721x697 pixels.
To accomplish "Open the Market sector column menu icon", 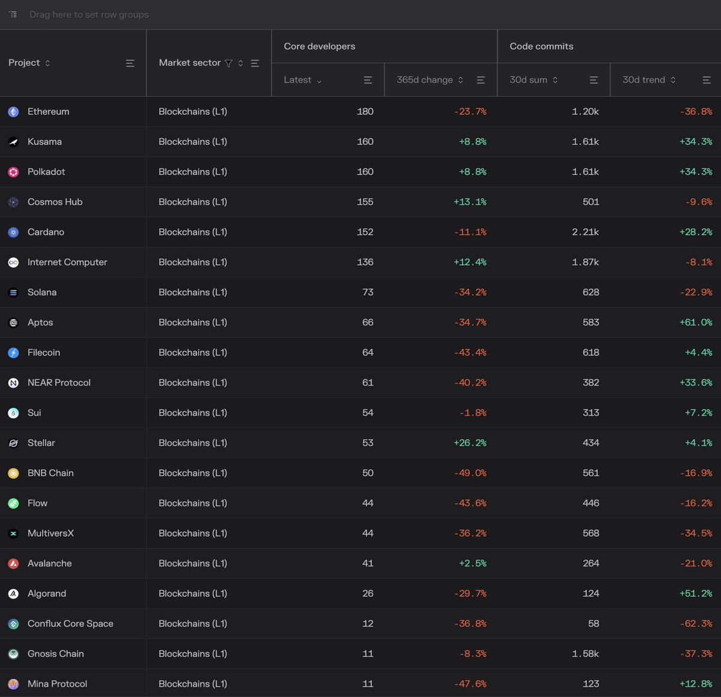I will point(255,63).
